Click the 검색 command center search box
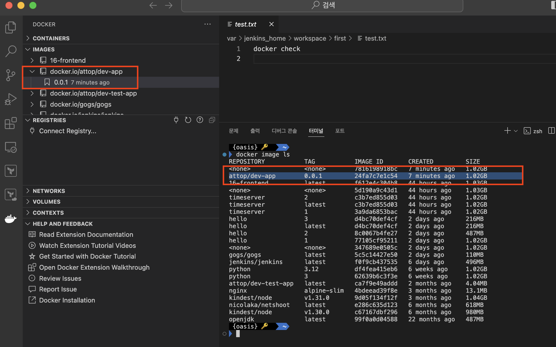556x347 pixels. (322, 5)
